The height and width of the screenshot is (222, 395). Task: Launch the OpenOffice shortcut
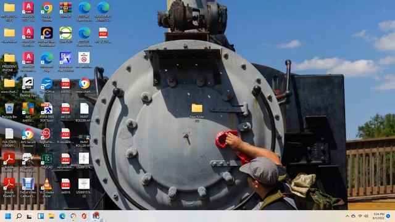(47, 87)
